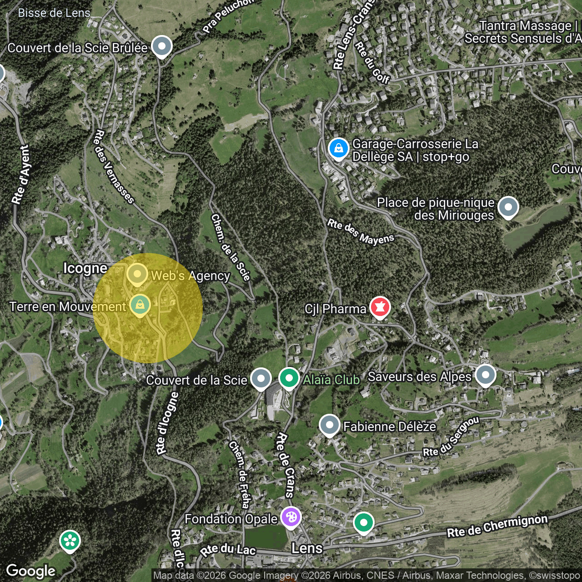Click the Chem. de la Scie label
The width and height of the screenshot is (582, 582).
pyautogui.click(x=231, y=247)
